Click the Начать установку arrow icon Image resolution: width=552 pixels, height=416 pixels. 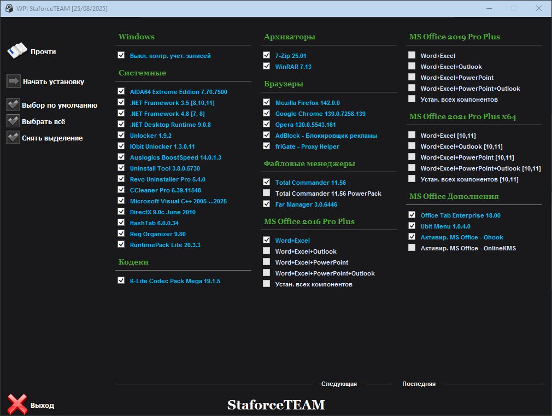pos(13,81)
